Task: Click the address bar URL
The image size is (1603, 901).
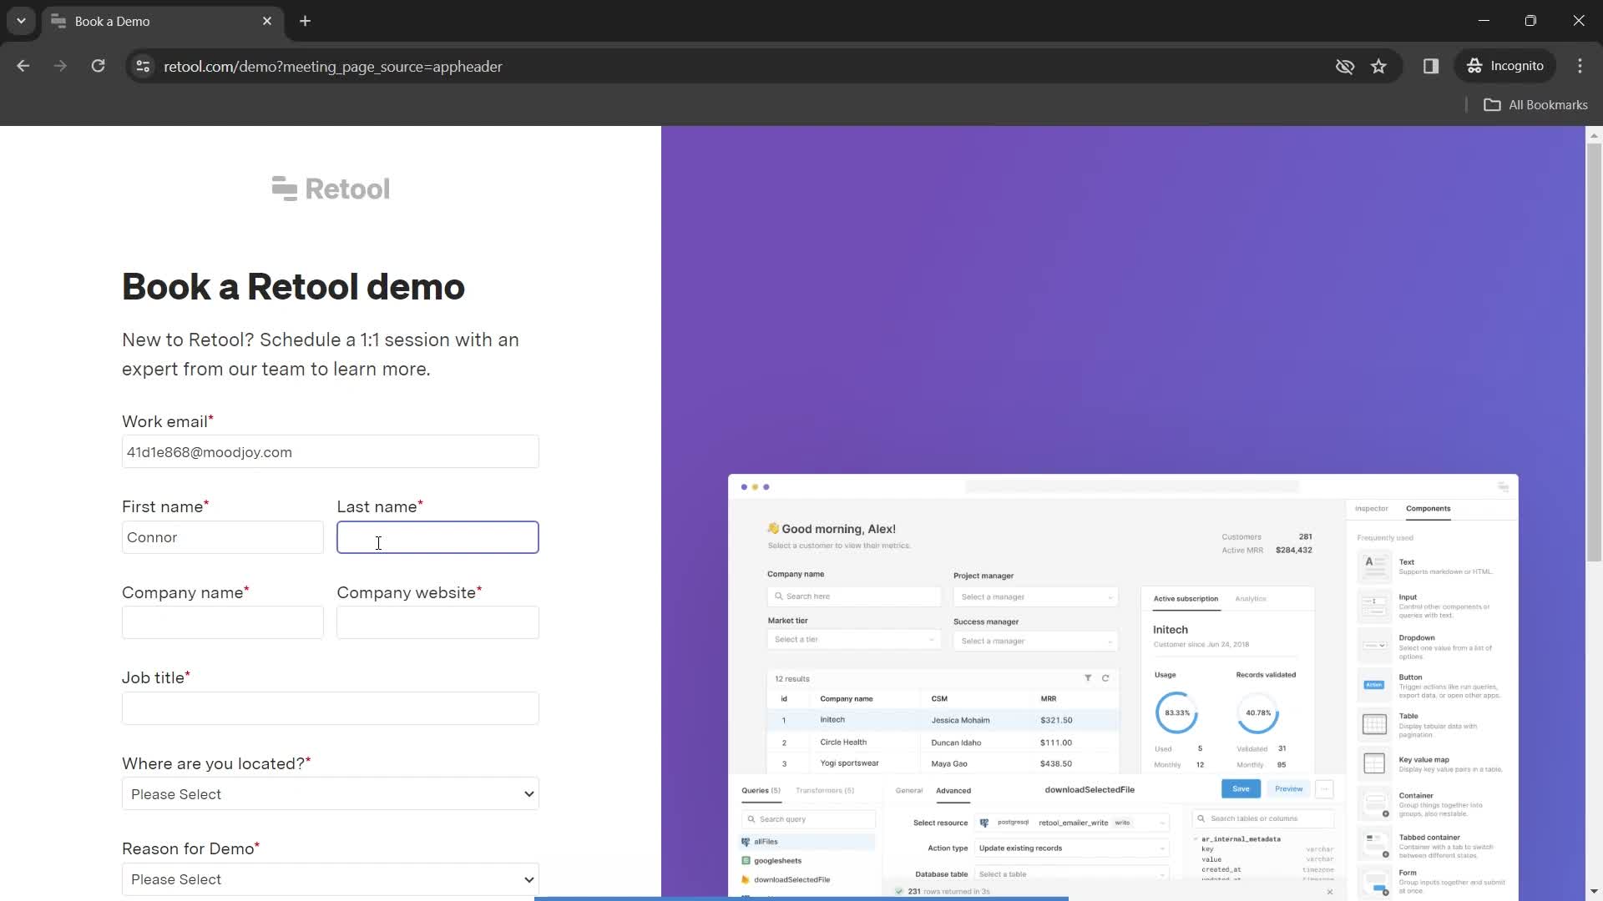Action: pyautogui.click(x=332, y=66)
